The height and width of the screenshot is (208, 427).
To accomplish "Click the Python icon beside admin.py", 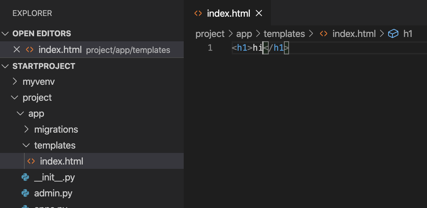I will [25, 193].
